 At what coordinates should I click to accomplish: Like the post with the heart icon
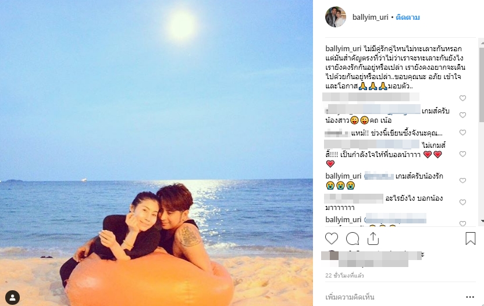(x=332, y=239)
